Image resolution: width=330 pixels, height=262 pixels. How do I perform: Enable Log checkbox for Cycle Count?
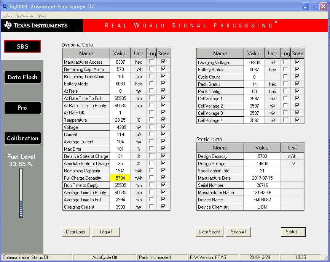tap(285, 76)
